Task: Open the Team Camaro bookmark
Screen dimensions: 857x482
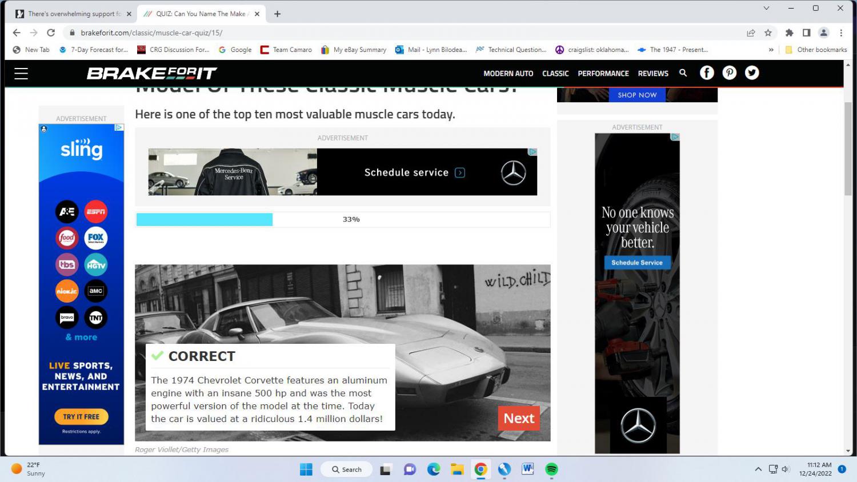Action: click(286, 50)
